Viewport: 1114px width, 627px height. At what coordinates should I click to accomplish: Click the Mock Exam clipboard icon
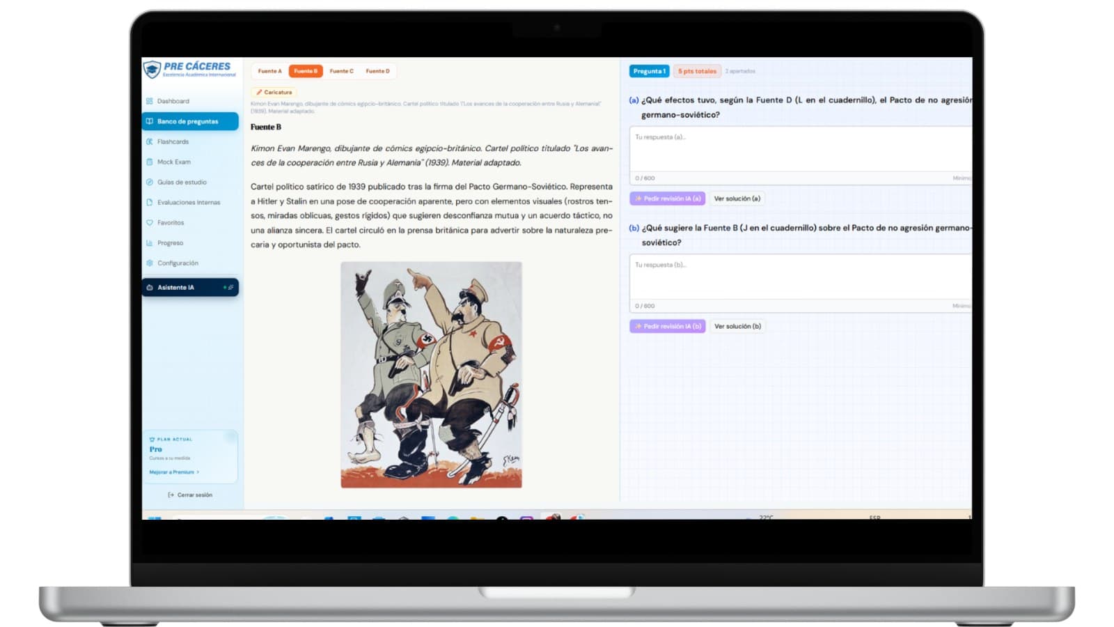[150, 162]
